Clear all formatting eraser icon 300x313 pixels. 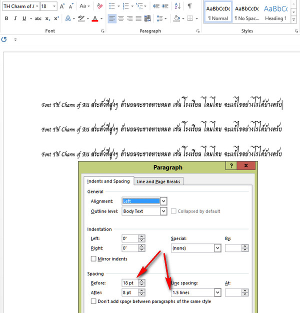click(100, 6)
